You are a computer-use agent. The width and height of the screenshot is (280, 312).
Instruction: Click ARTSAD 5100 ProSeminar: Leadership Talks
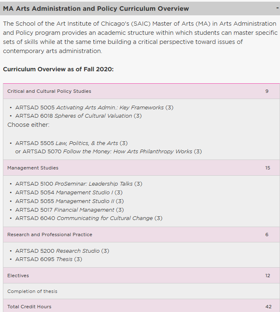79,184
